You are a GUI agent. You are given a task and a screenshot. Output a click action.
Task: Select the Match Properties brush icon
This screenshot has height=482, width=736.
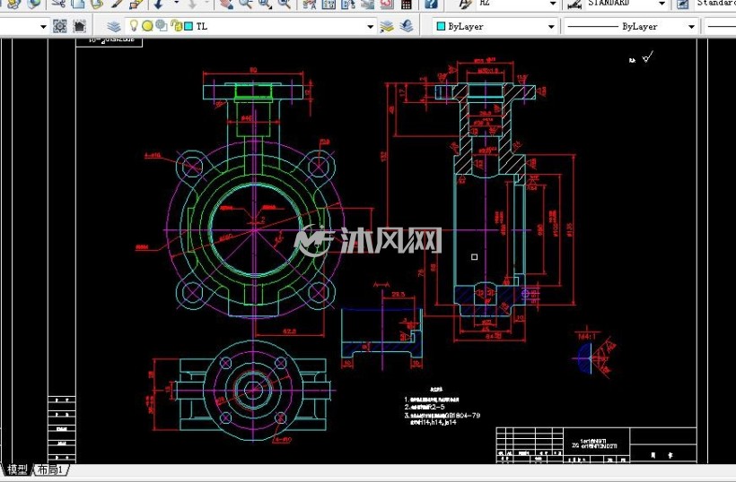coord(117,4)
